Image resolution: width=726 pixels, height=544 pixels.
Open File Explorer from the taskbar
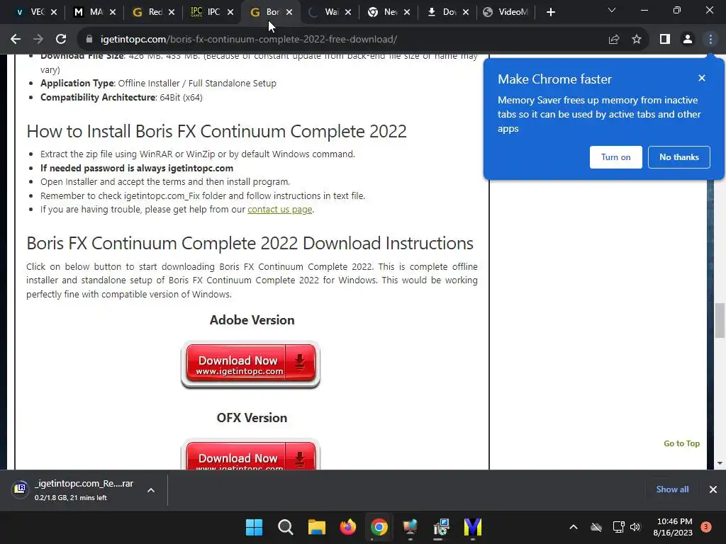317,527
